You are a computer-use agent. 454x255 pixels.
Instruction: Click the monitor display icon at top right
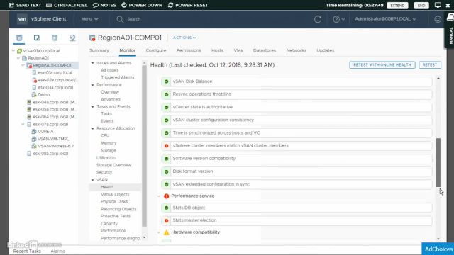pyautogui.click(x=438, y=5)
